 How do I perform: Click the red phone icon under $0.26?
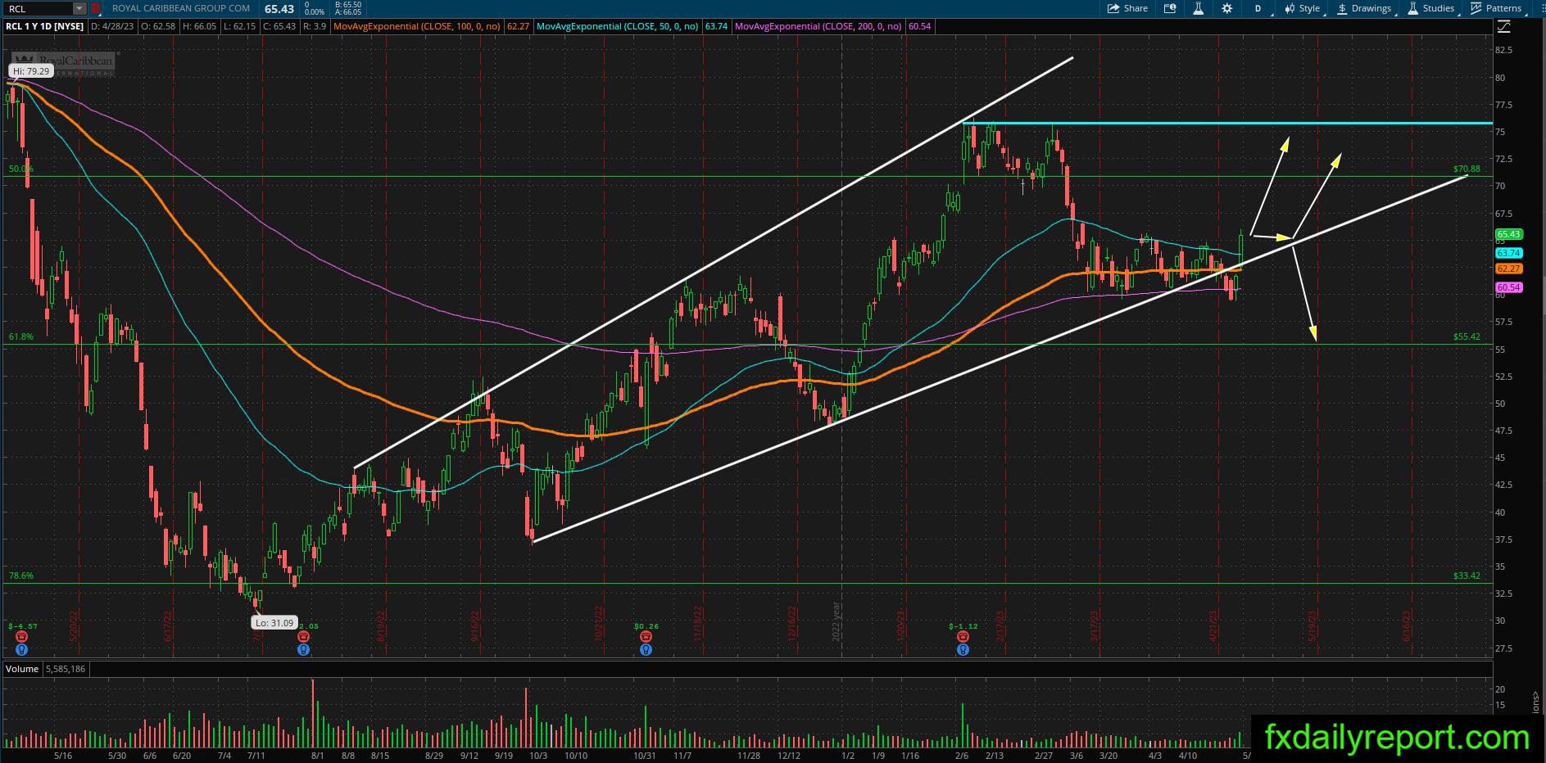646,637
